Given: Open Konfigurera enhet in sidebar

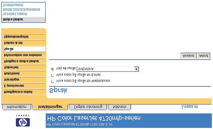Looking at the screenshot, I should pos(25,92).
